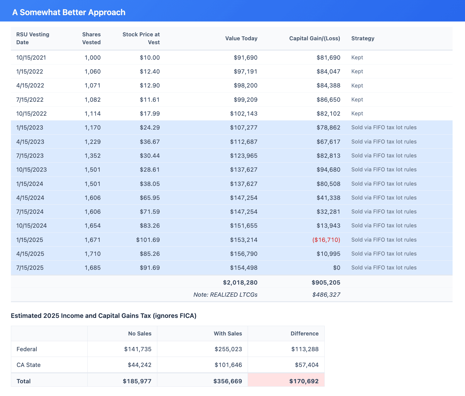Click the "Estimated 2025 Income and Capital Gains Tax" heading
The height and width of the screenshot is (396, 465).
pos(104,315)
